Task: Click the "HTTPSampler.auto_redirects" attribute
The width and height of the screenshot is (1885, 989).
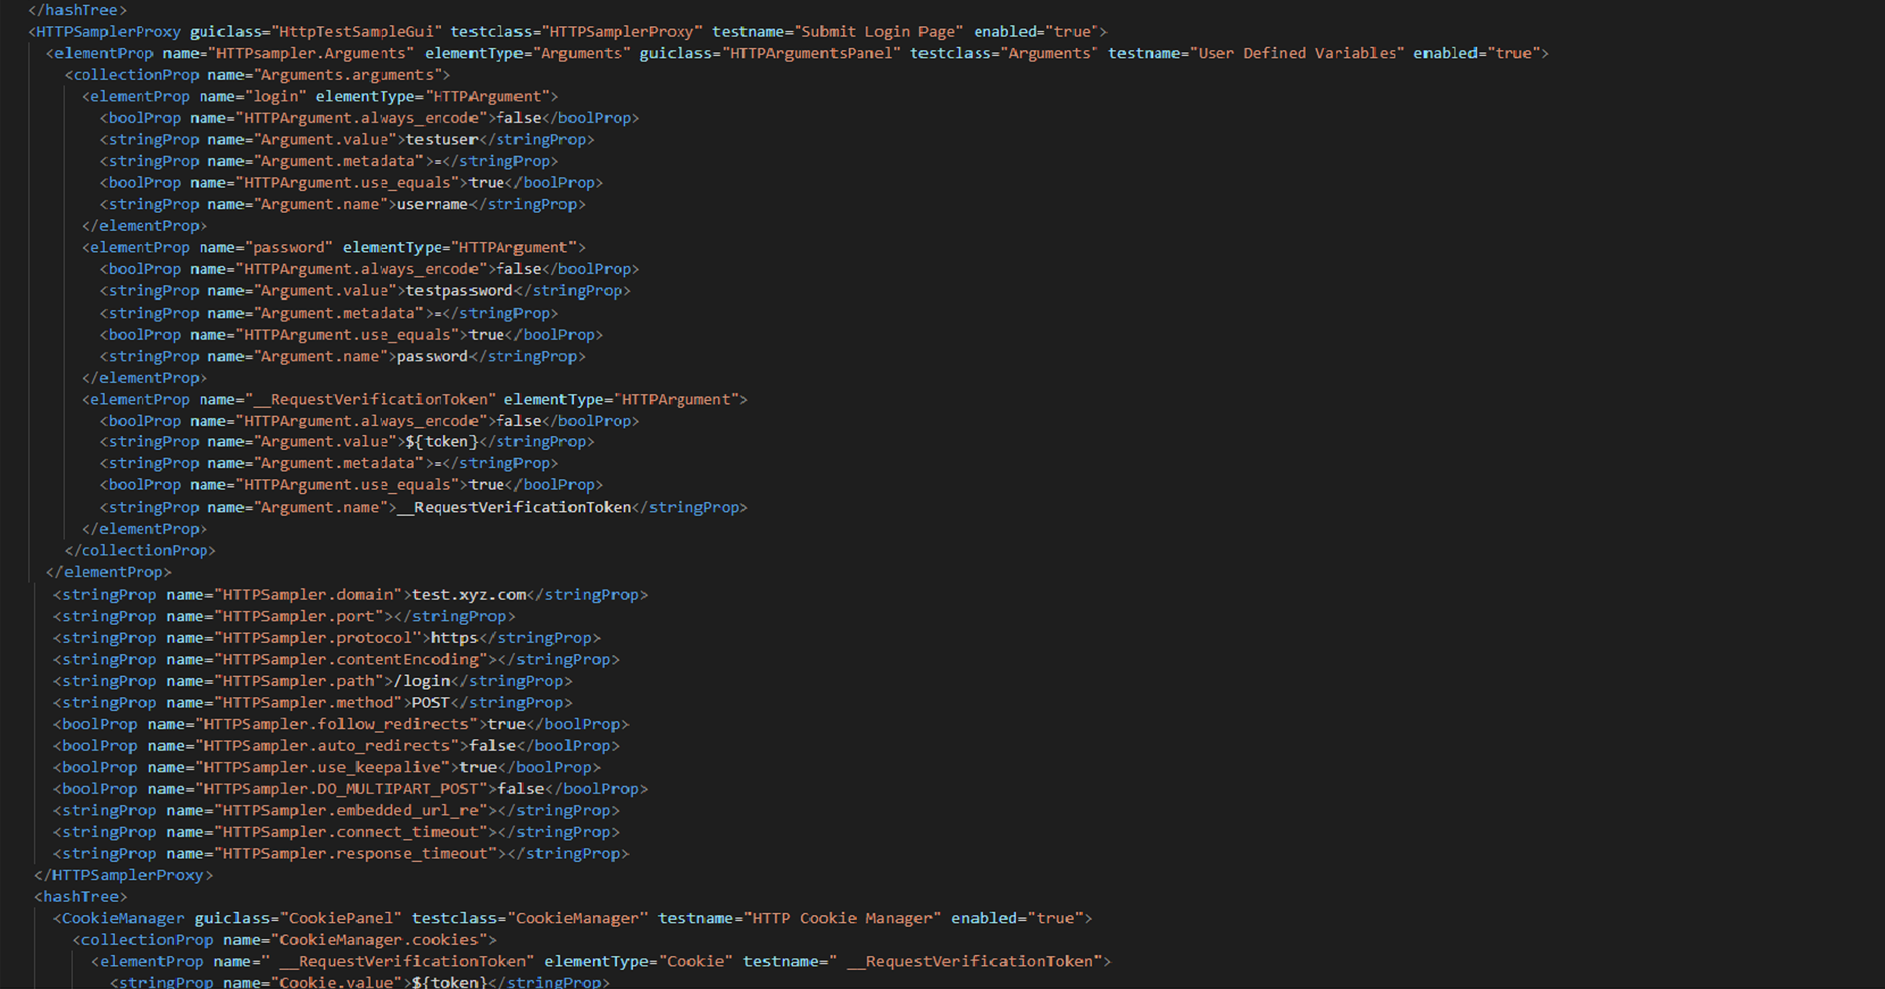Action: [328, 745]
